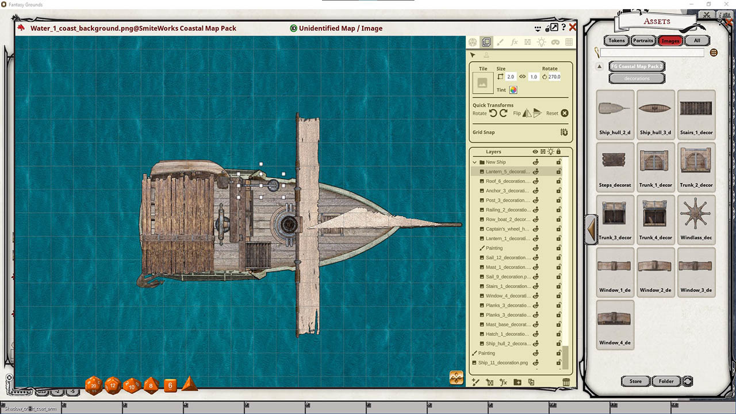This screenshot has width=736, height=414.
Task: Open the lighting bulb tool
Action: tap(541, 43)
